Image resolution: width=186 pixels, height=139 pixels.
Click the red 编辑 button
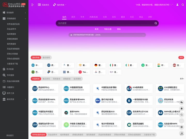(x=181, y=58)
